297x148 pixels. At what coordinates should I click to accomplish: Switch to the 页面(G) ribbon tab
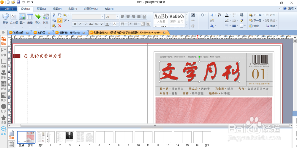coord(41,9)
